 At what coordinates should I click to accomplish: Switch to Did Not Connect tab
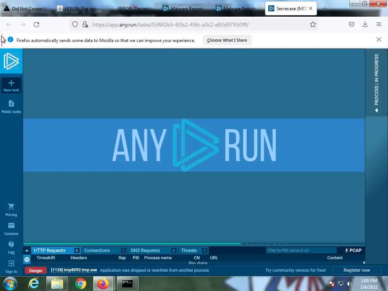point(26,8)
